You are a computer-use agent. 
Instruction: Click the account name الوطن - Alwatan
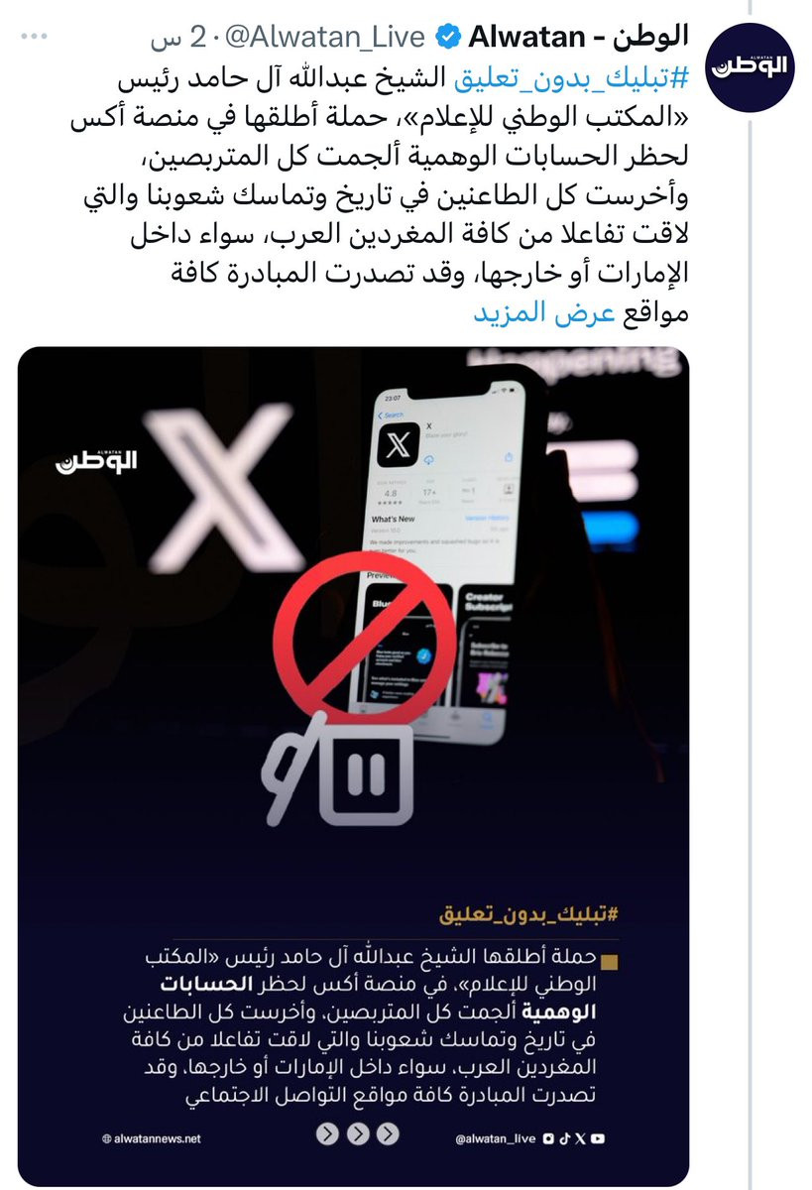coord(577,38)
